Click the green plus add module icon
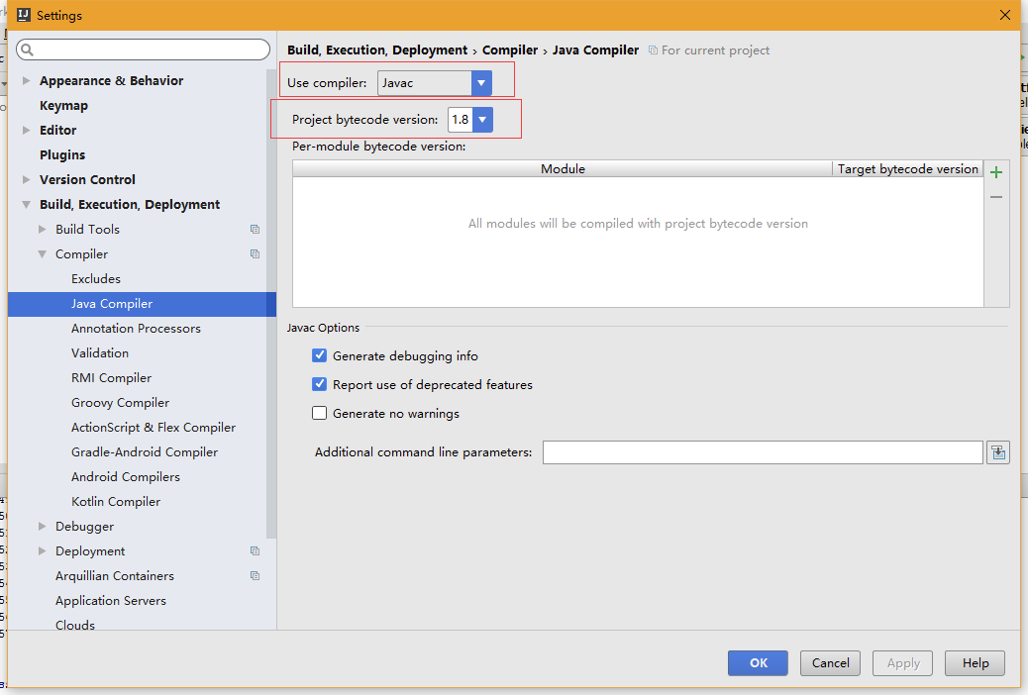1028x695 pixels. (x=996, y=172)
